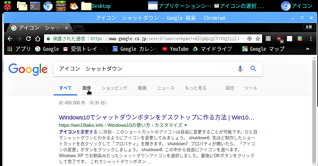This screenshot has width=318, height=166.
Task: Click the blue magnifier search button
Action: pyautogui.click(x=253, y=69)
